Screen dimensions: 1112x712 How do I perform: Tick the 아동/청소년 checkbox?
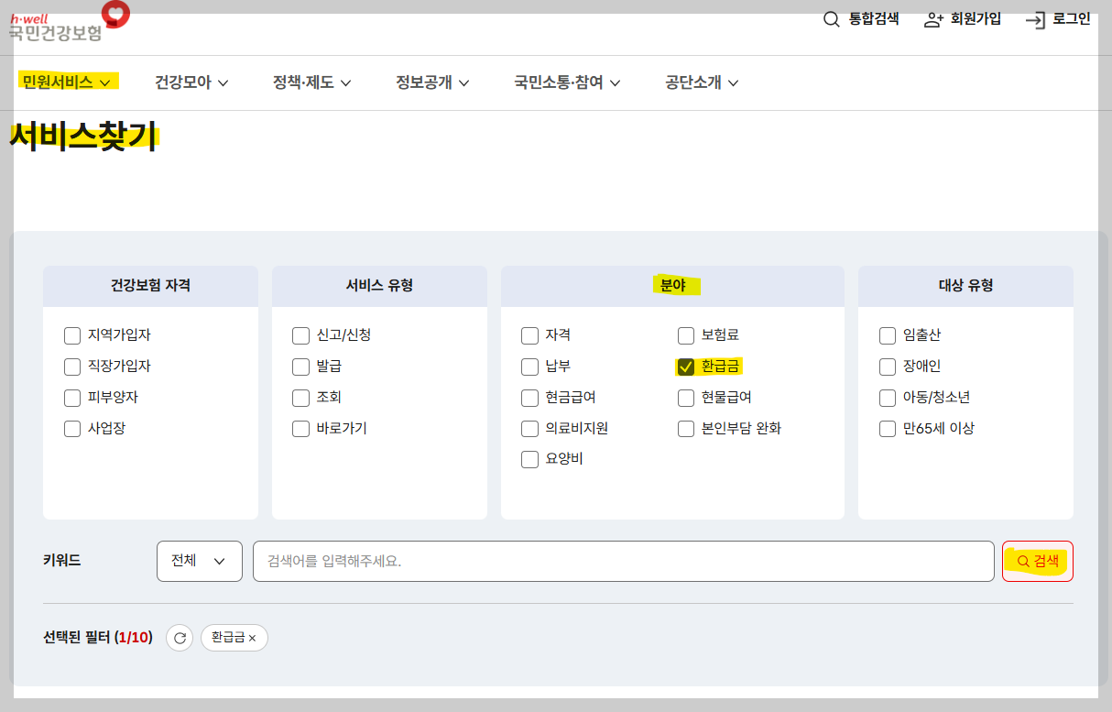[887, 398]
